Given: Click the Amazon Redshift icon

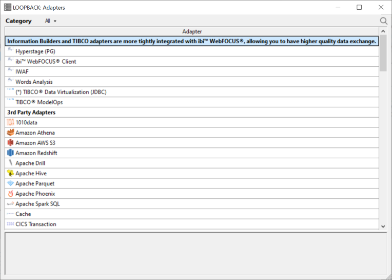Looking at the screenshot, I should (x=10, y=153).
